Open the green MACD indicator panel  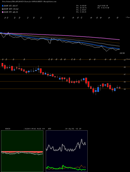22,151
